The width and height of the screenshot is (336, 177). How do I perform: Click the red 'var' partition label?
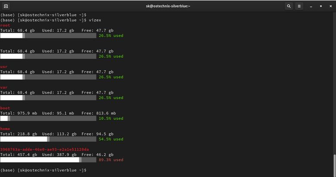click(x=4, y=88)
